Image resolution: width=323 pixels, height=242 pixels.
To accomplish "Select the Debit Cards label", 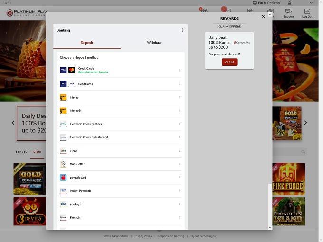I will tap(85, 84).
